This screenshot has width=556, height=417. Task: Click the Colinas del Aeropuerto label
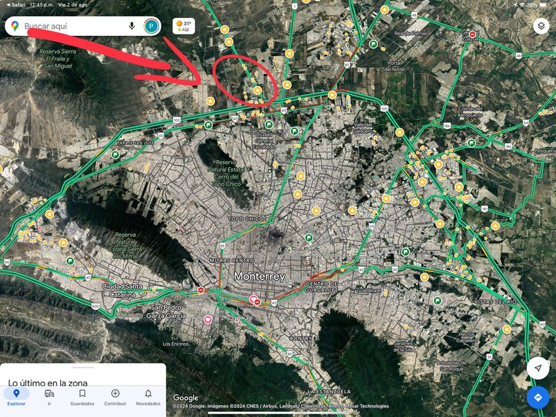[x=470, y=112]
